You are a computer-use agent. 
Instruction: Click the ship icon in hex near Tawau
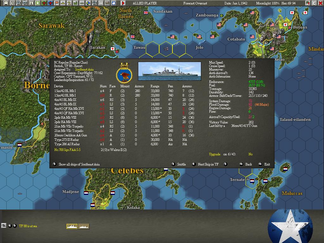point(166,49)
